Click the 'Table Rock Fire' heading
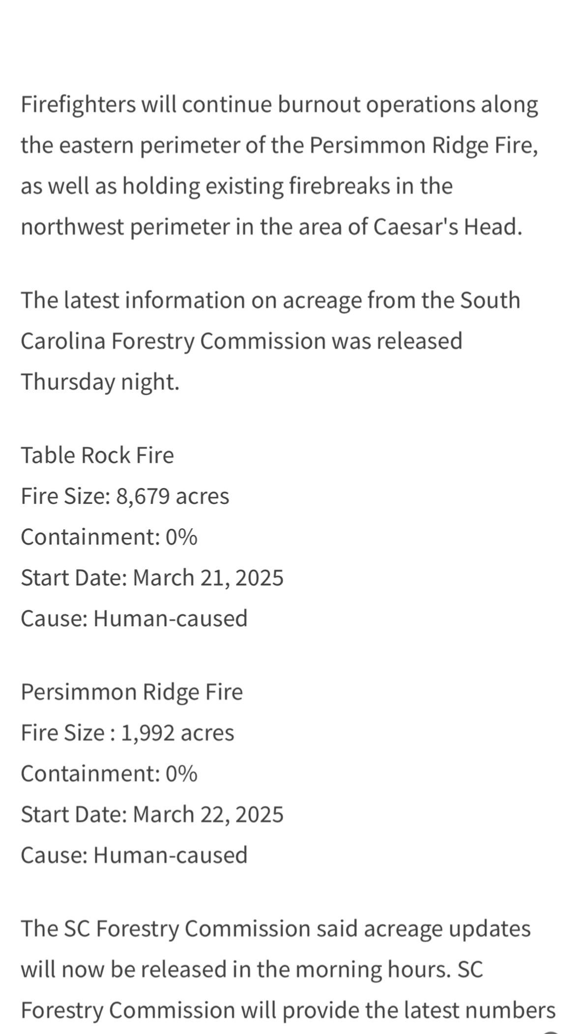Viewport: 582px width, 1034px height. [x=97, y=455]
